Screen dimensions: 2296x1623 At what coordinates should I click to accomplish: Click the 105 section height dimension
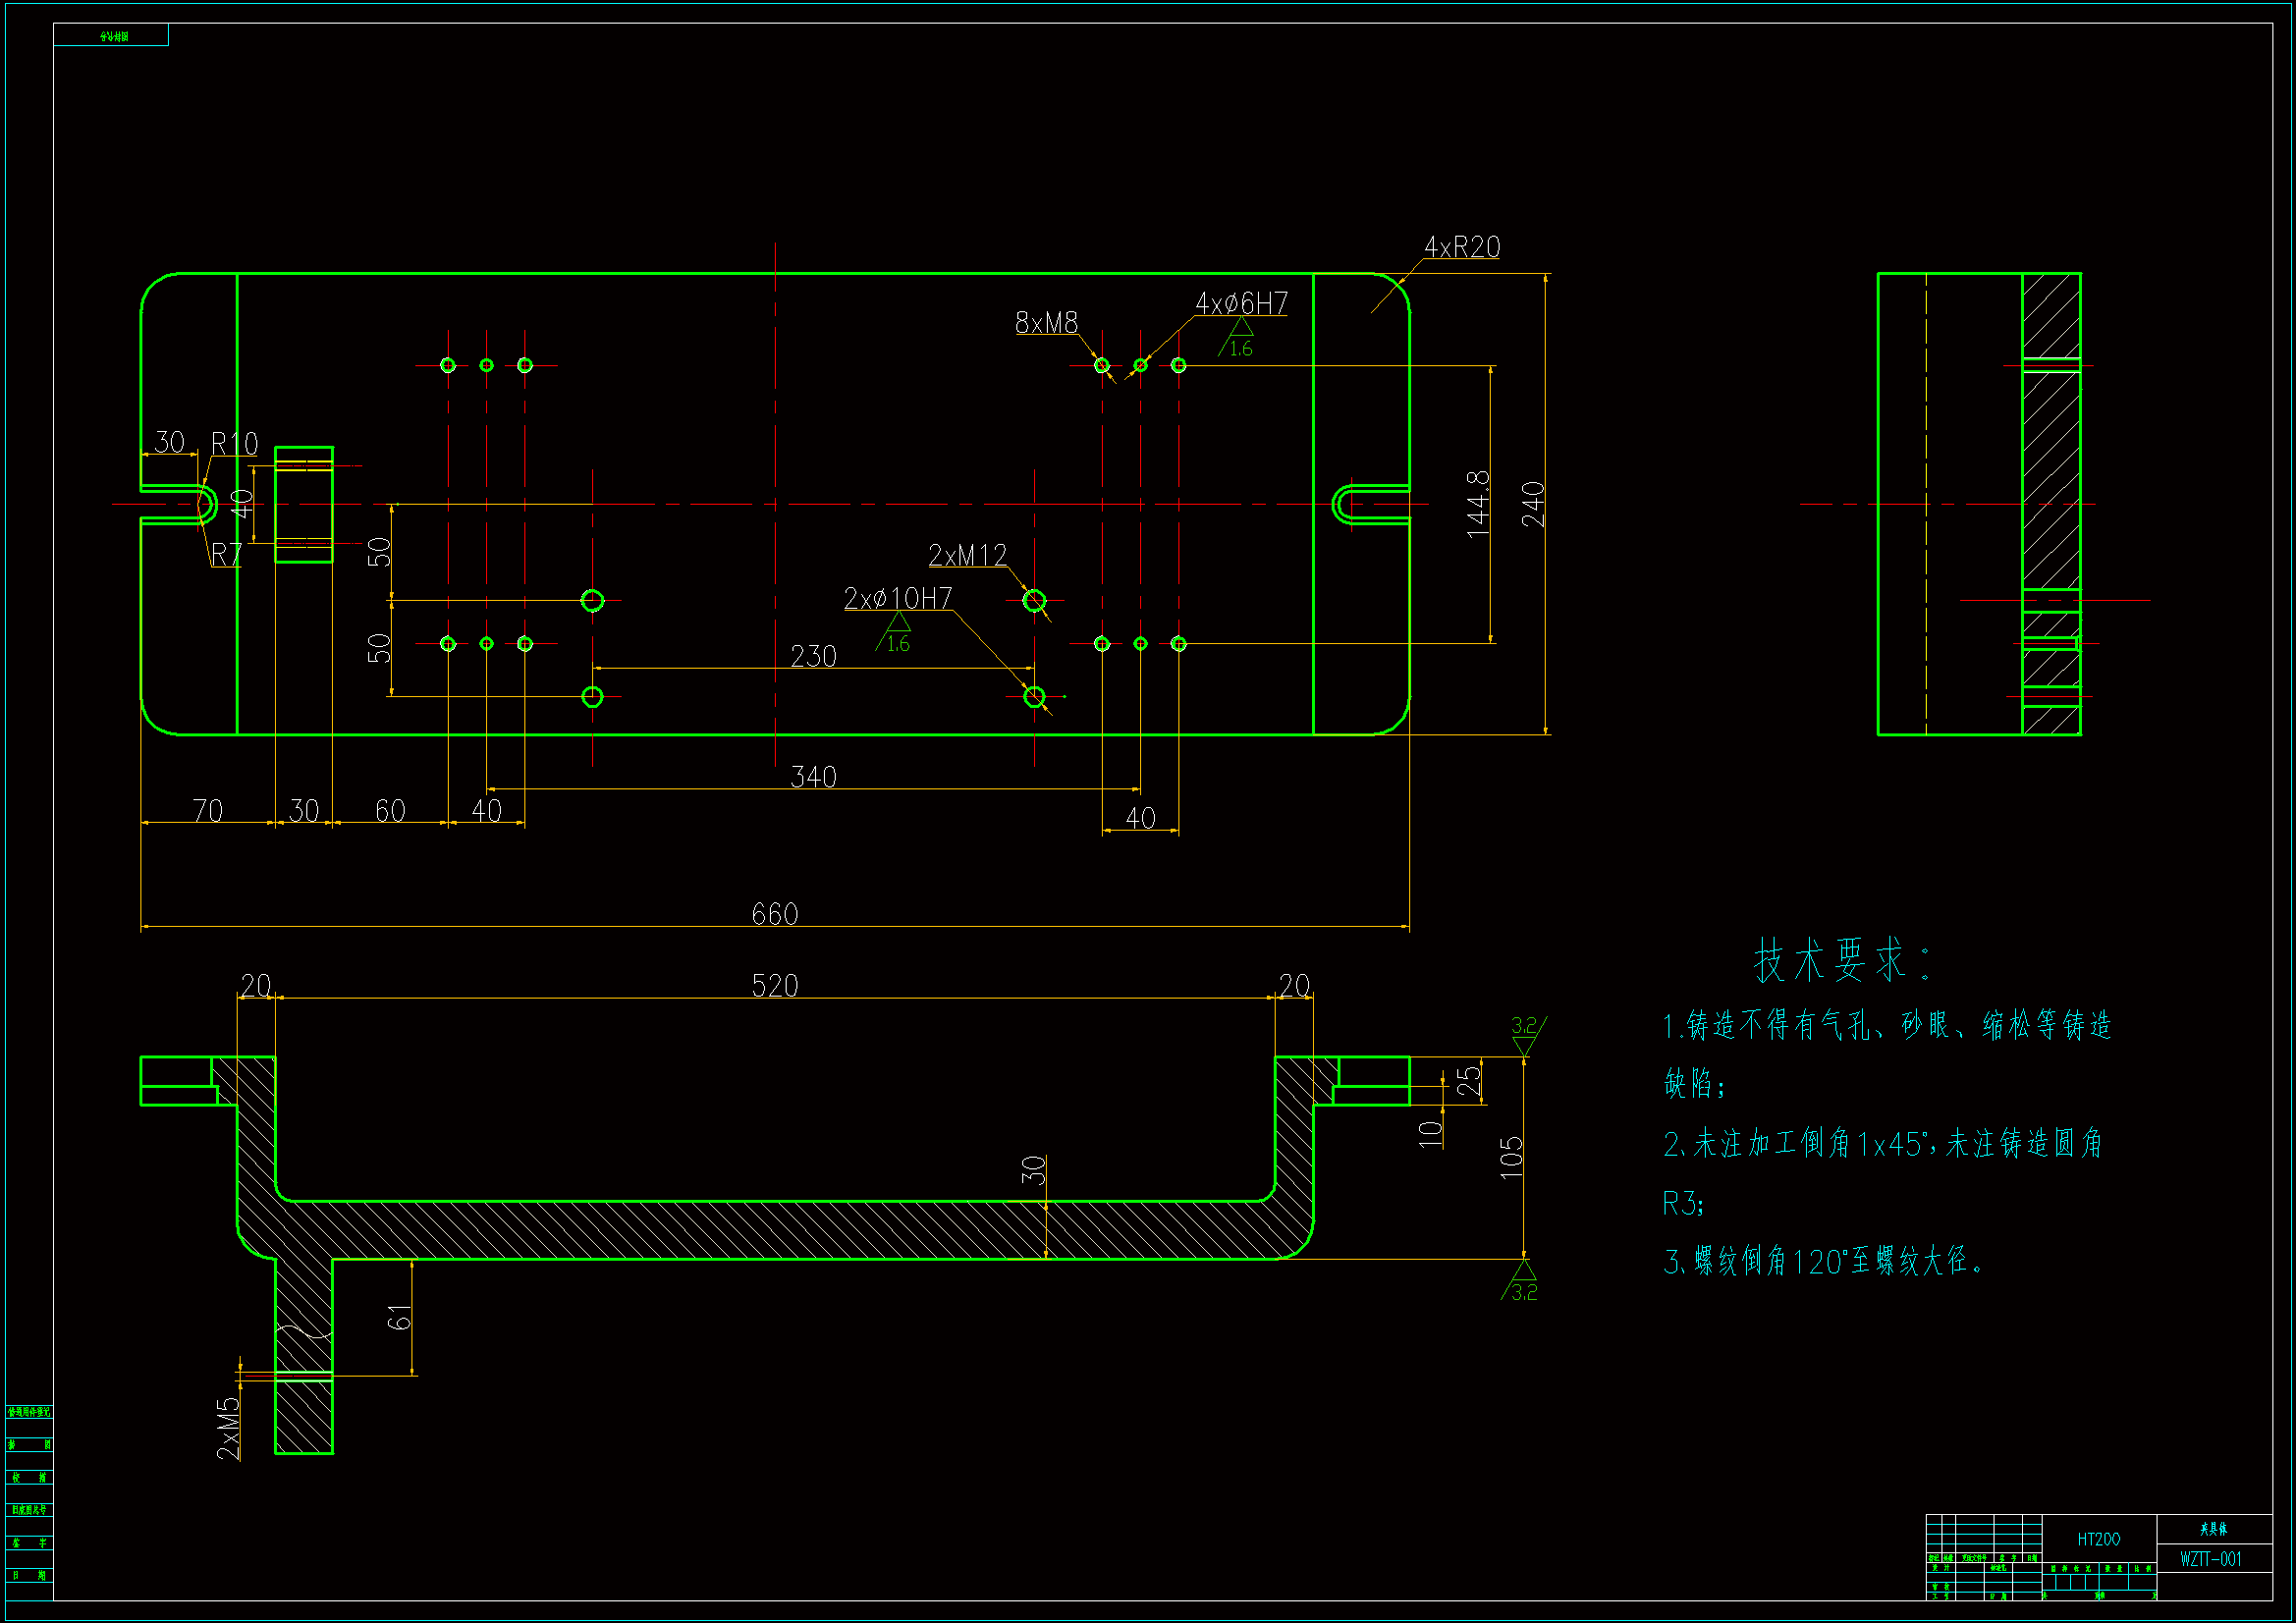coord(1511,1158)
